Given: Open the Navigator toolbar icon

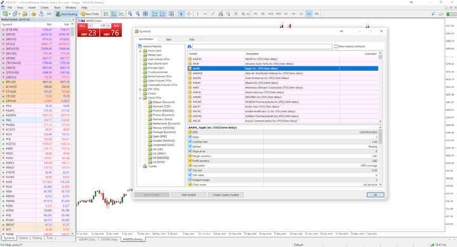Looking at the screenshot, I should pos(41,14).
